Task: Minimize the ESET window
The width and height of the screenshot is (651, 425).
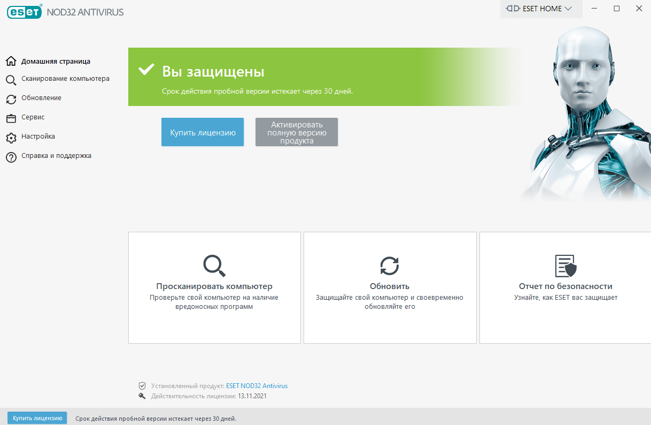Action: (594, 9)
